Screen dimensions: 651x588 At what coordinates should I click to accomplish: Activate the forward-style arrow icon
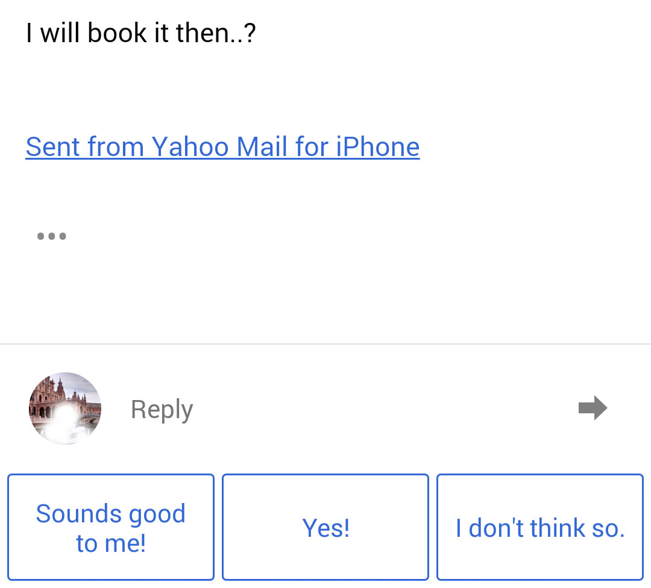pos(593,408)
